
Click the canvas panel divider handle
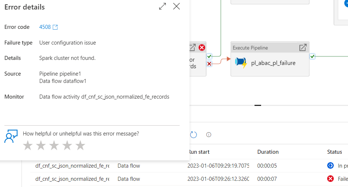pyautogui.click(x=258, y=105)
